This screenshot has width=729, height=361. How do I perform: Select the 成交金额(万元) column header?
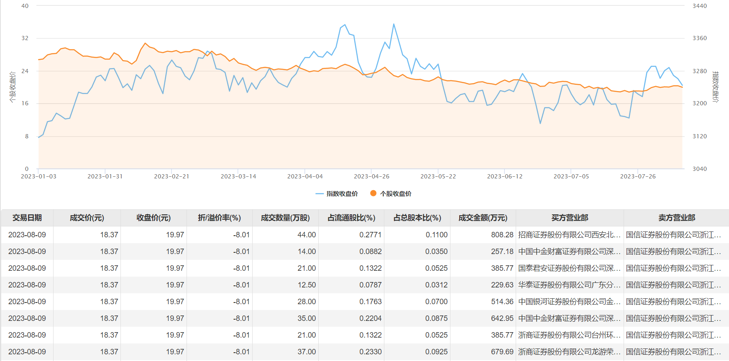click(x=483, y=218)
